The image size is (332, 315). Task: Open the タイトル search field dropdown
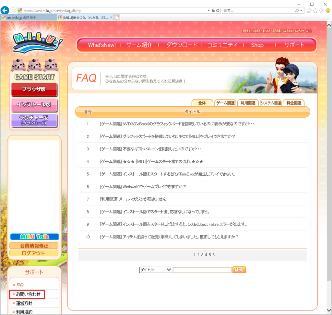coord(156,270)
